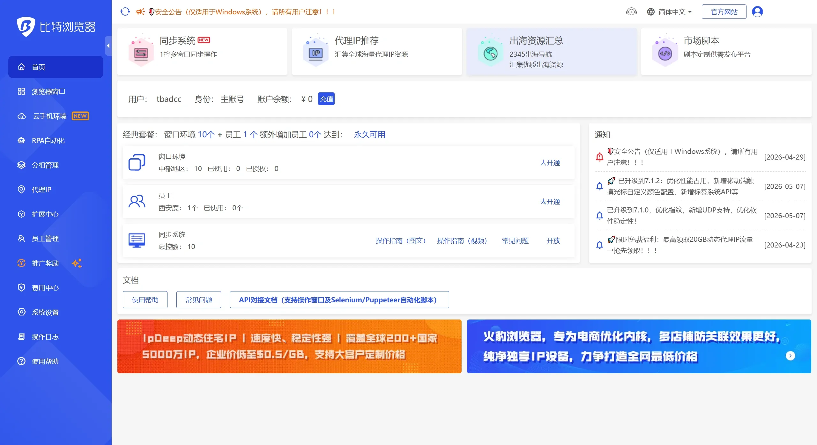Collapse the sidebar with the arrow handle
This screenshot has height=445, width=817.
point(108,46)
